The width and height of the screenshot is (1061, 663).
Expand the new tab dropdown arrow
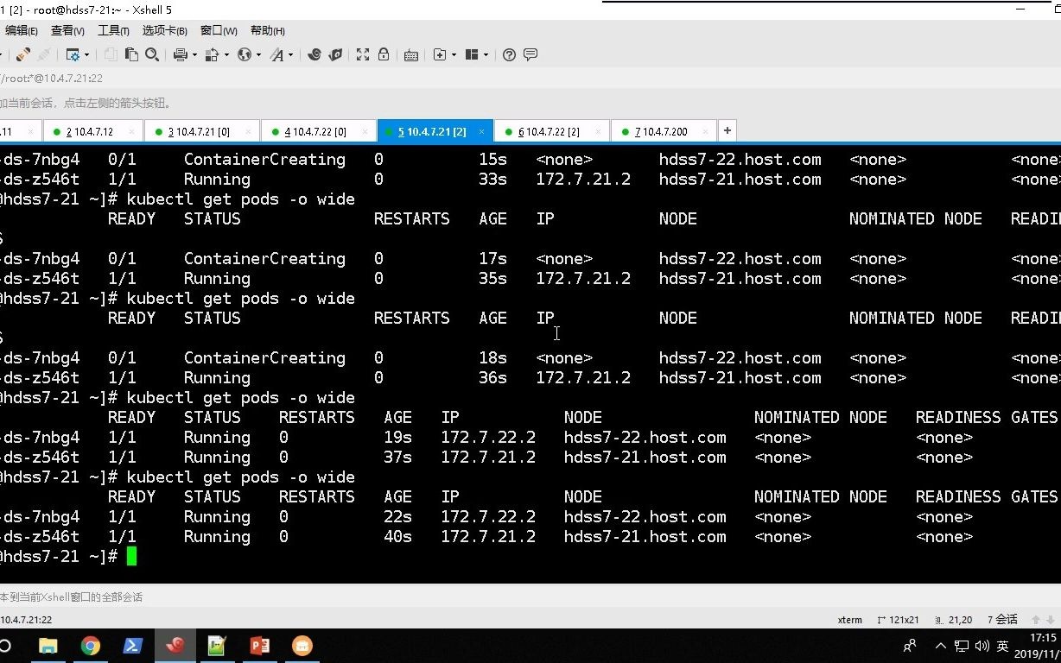[x=454, y=55]
